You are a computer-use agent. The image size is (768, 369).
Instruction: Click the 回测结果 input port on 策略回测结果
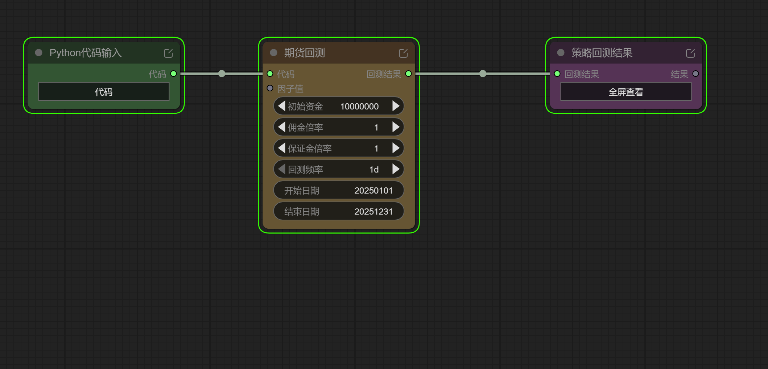pos(557,74)
